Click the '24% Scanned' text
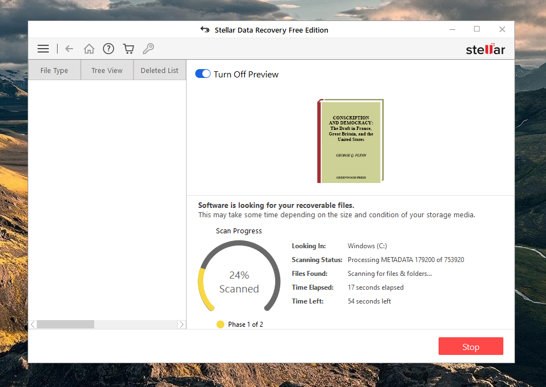 click(x=239, y=282)
